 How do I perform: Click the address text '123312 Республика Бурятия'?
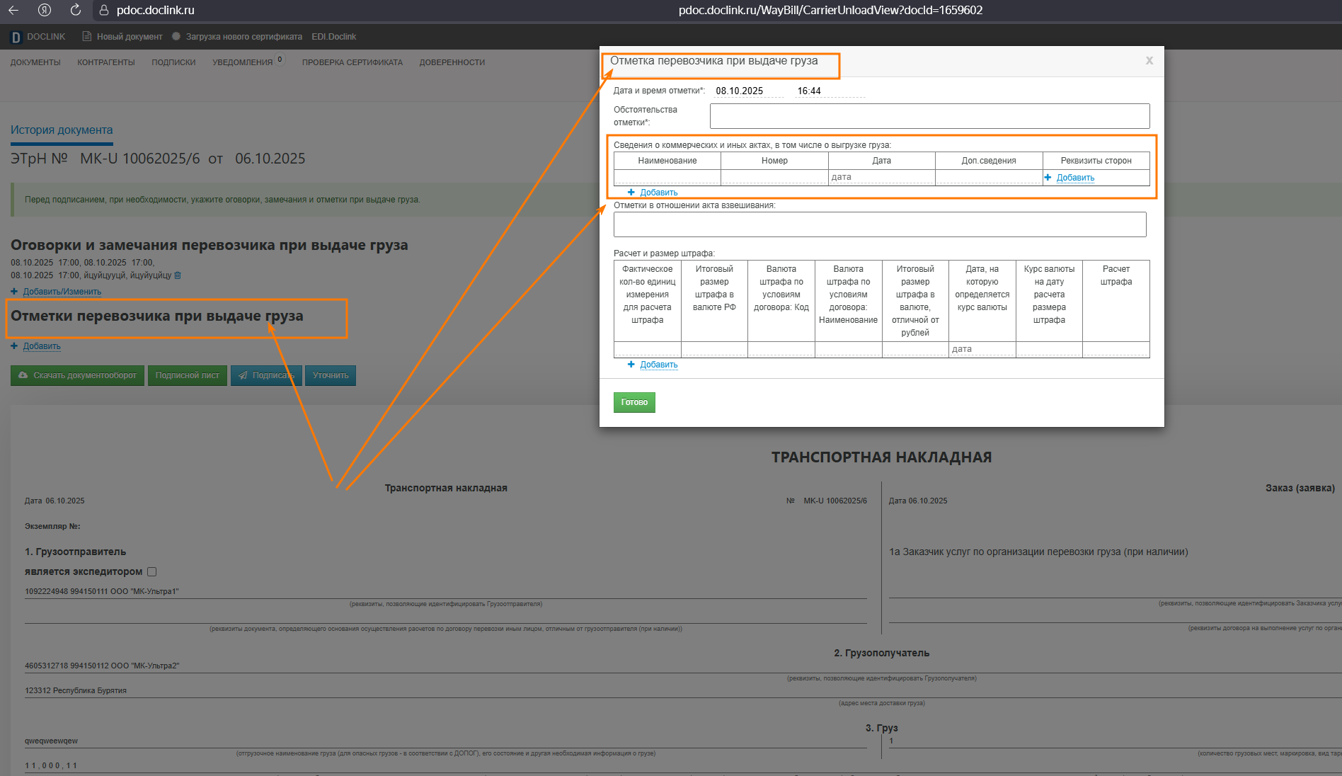click(x=76, y=690)
